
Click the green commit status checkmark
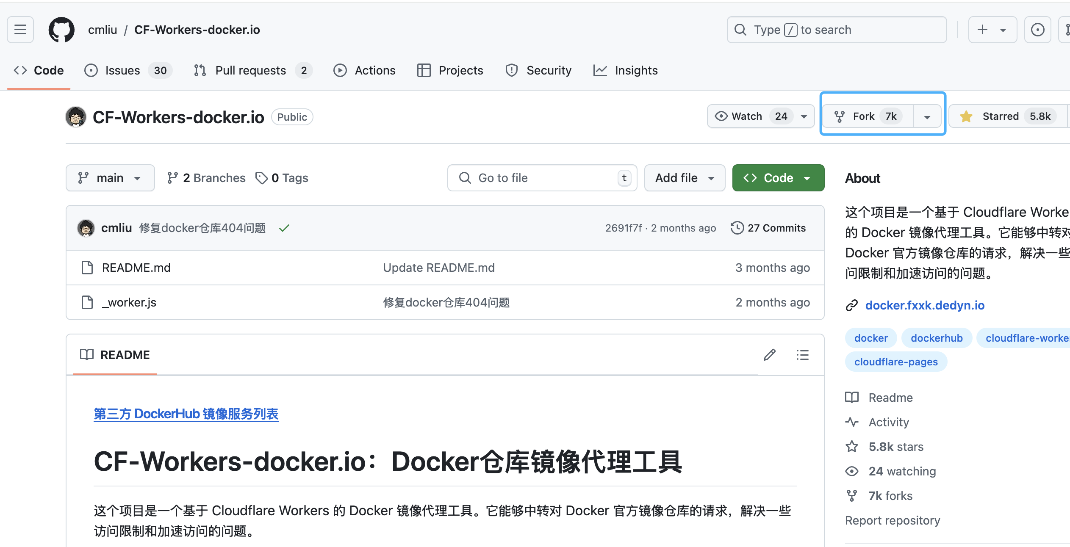tap(284, 228)
